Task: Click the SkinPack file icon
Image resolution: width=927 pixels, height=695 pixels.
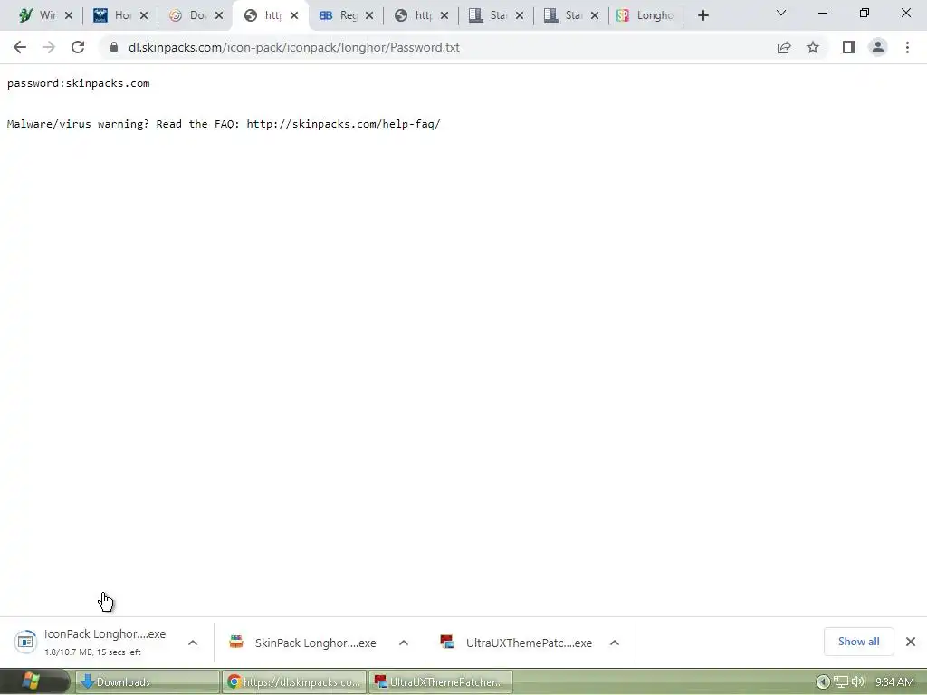Action: [236, 642]
